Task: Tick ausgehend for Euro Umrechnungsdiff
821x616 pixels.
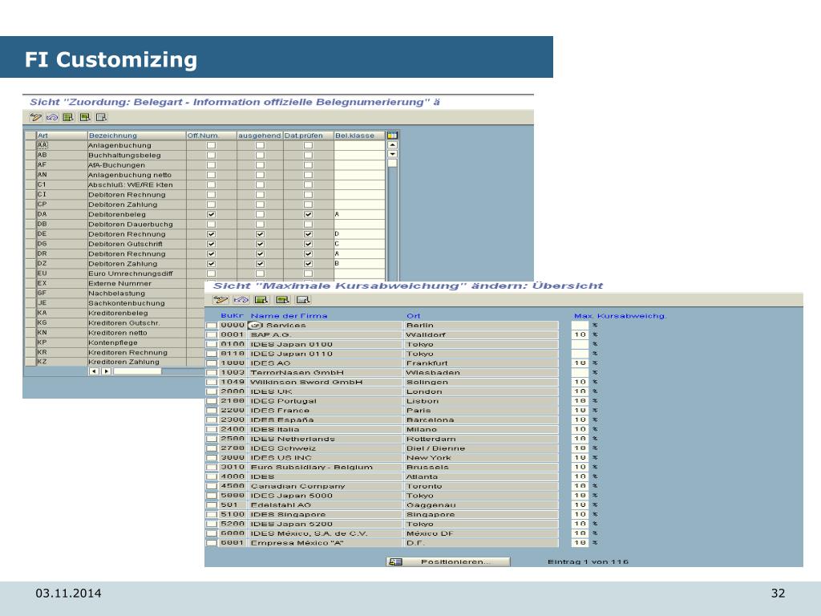Action: [260, 274]
